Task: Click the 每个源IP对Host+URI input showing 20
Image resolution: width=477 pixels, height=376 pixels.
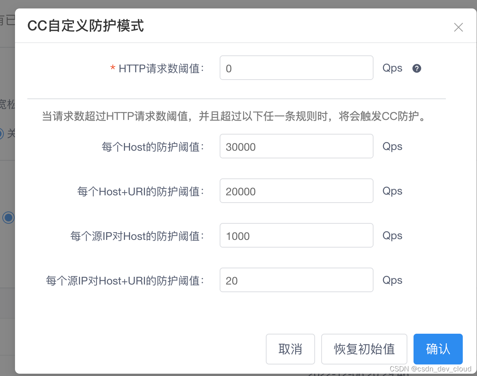Action: [x=296, y=280]
